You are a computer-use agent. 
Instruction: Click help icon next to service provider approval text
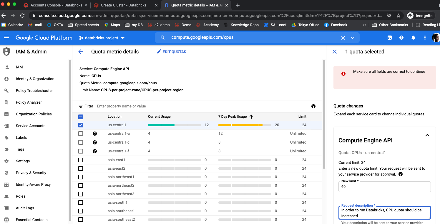tap(401, 174)
